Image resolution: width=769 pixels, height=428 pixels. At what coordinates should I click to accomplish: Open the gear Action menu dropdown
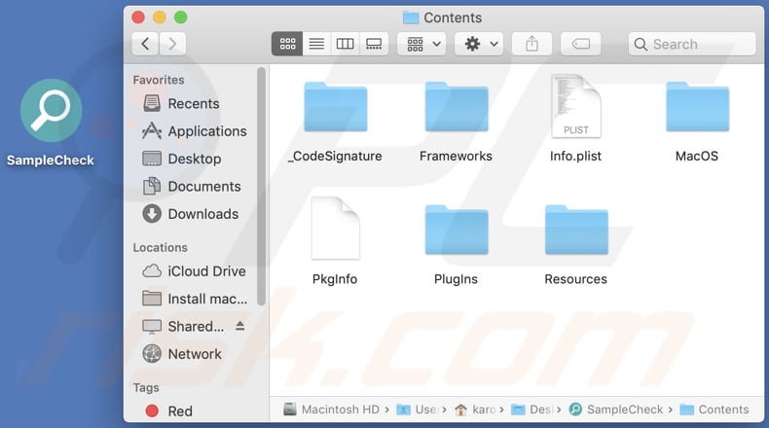point(479,44)
